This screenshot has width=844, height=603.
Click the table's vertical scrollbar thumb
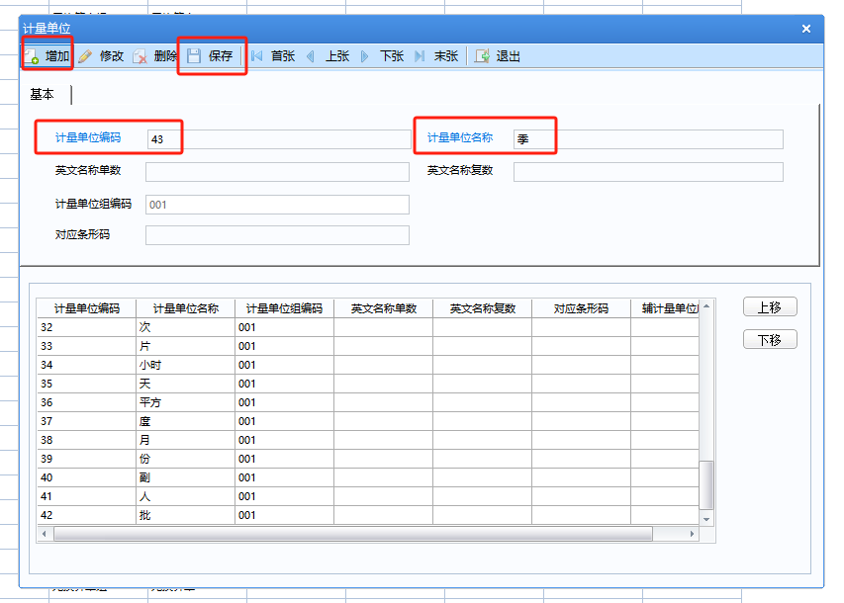tap(705, 484)
